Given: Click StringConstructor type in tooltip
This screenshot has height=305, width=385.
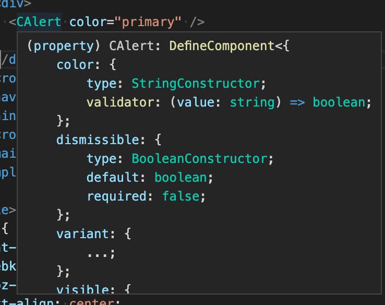Looking at the screenshot, I should (x=196, y=84).
